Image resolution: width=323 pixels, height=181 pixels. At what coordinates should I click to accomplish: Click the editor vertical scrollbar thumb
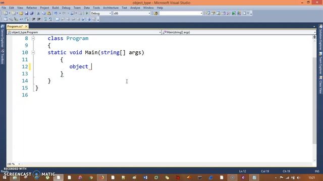[314, 101]
